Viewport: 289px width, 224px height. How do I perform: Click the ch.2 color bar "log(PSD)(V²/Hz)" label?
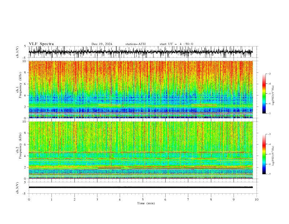(273, 156)
